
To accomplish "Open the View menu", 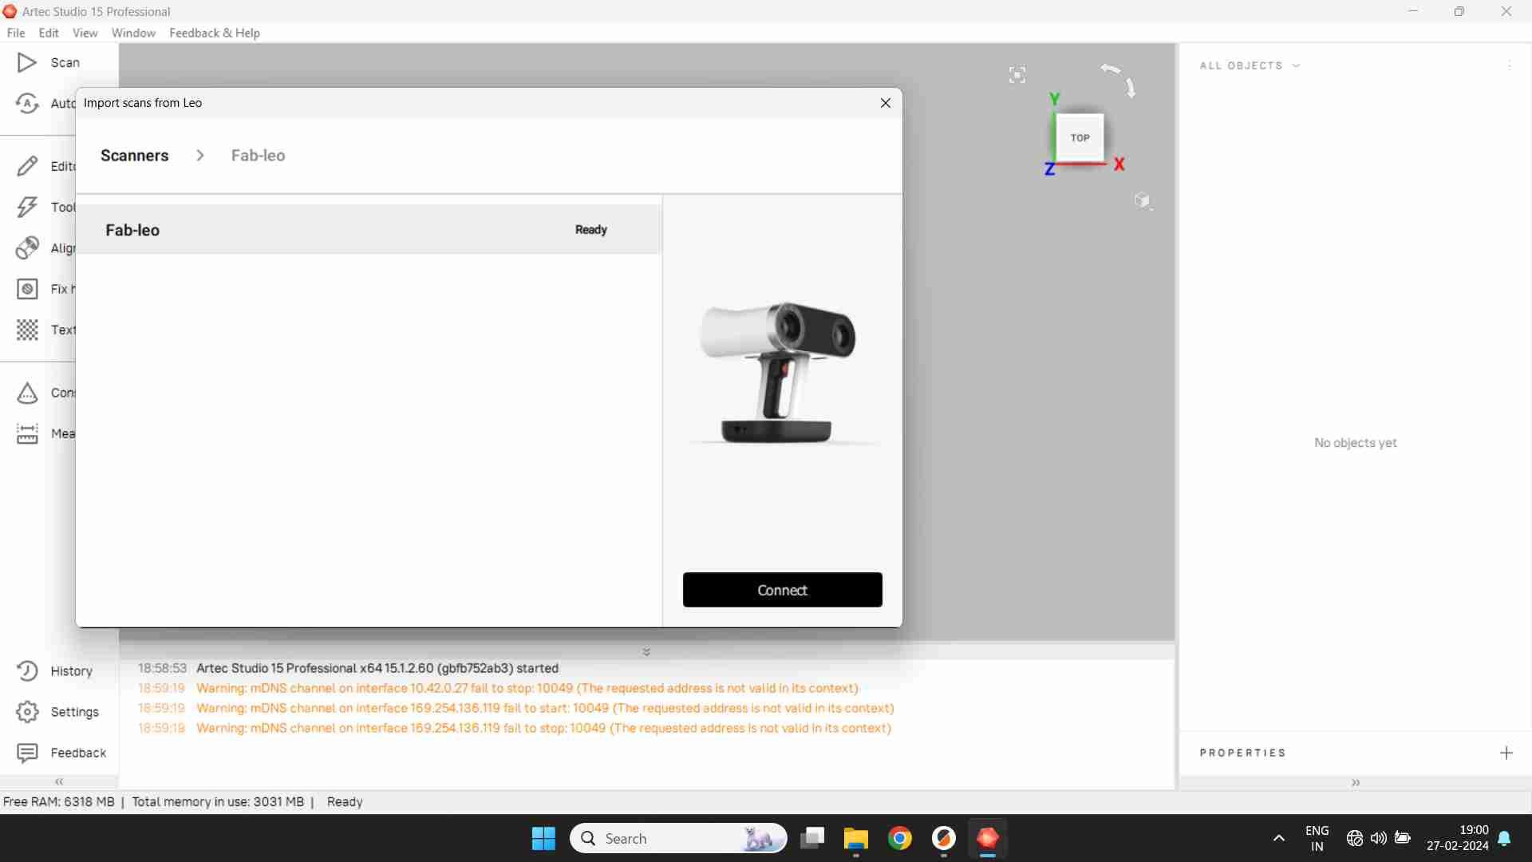I will (x=85, y=33).
